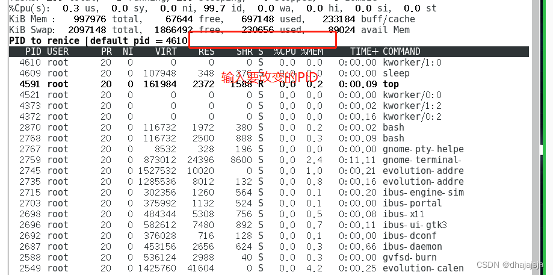The height and width of the screenshot is (275, 553).
Task: Select the bash command with PID 2768
Action: coord(393,138)
